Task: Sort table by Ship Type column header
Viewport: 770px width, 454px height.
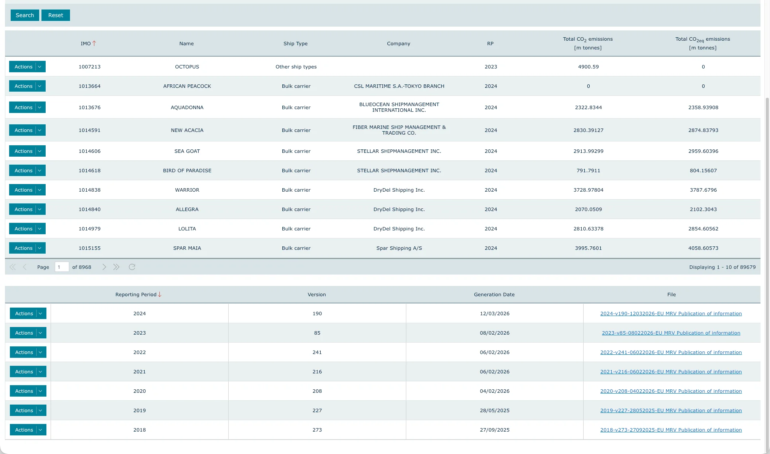Action: click(x=295, y=43)
